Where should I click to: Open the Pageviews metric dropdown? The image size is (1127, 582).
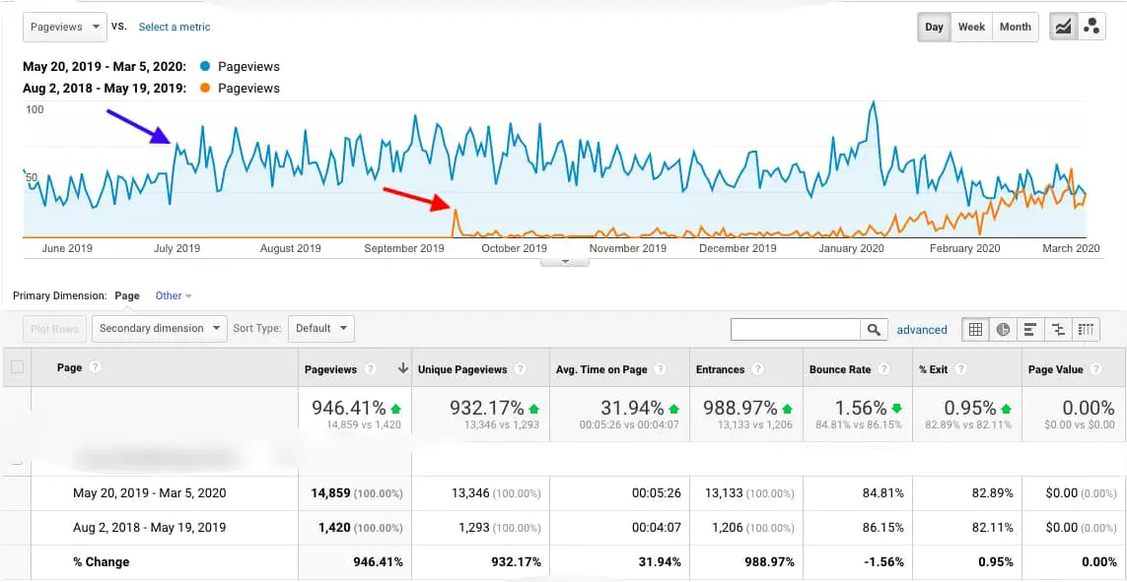65,28
